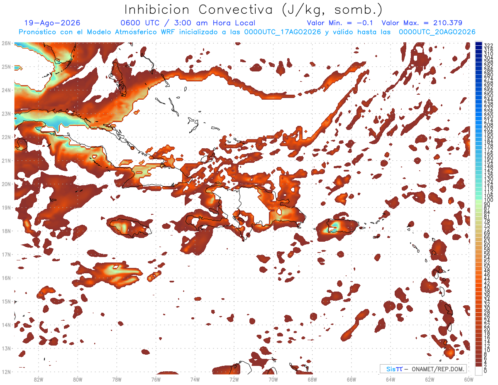Click the "322" colorbar value label
The height and width of the screenshot is (385, 498).
coord(488,45)
